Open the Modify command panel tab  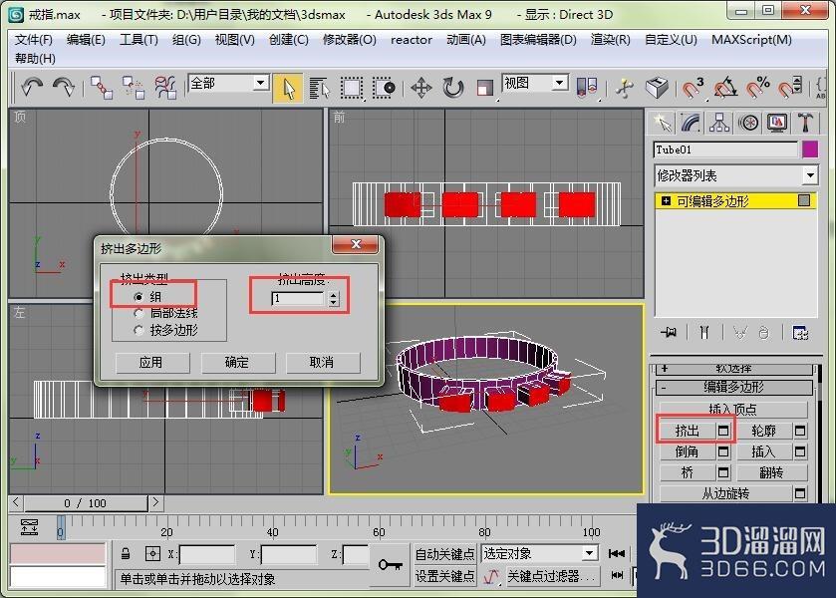[x=691, y=124]
